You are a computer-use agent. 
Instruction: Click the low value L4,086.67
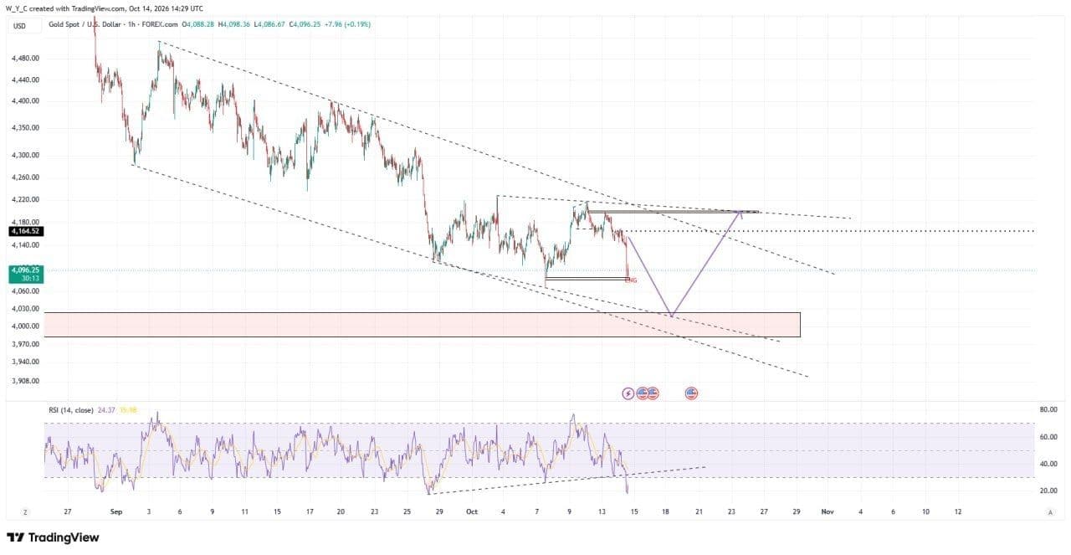270,24
